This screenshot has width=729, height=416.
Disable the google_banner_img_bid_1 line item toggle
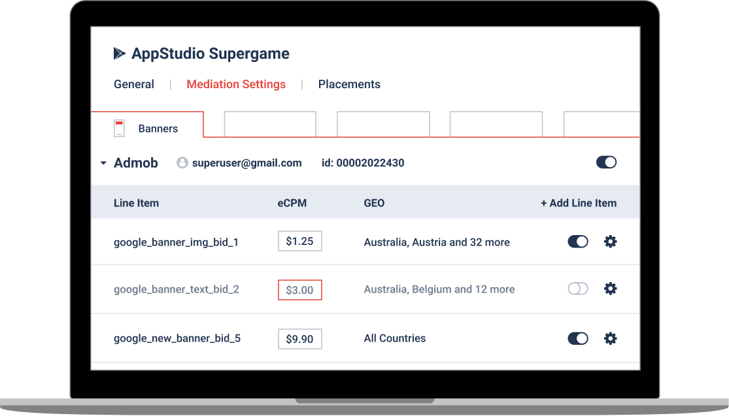click(x=578, y=242)
